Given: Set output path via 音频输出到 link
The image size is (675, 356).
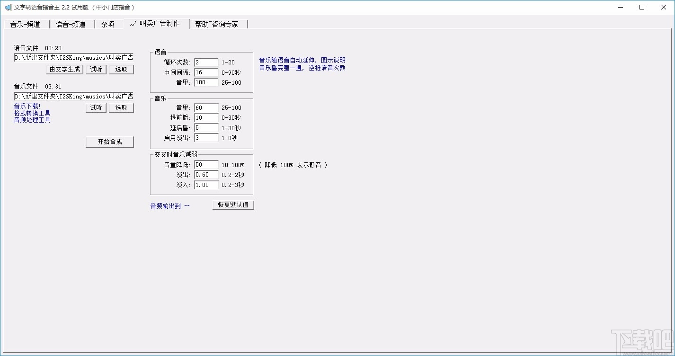Looking at the screenshot, I should tap(167, 205).
